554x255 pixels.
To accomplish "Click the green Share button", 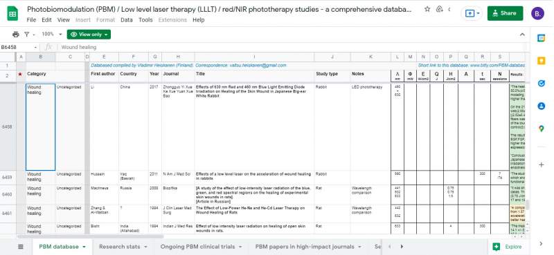I will pos(506,13).
